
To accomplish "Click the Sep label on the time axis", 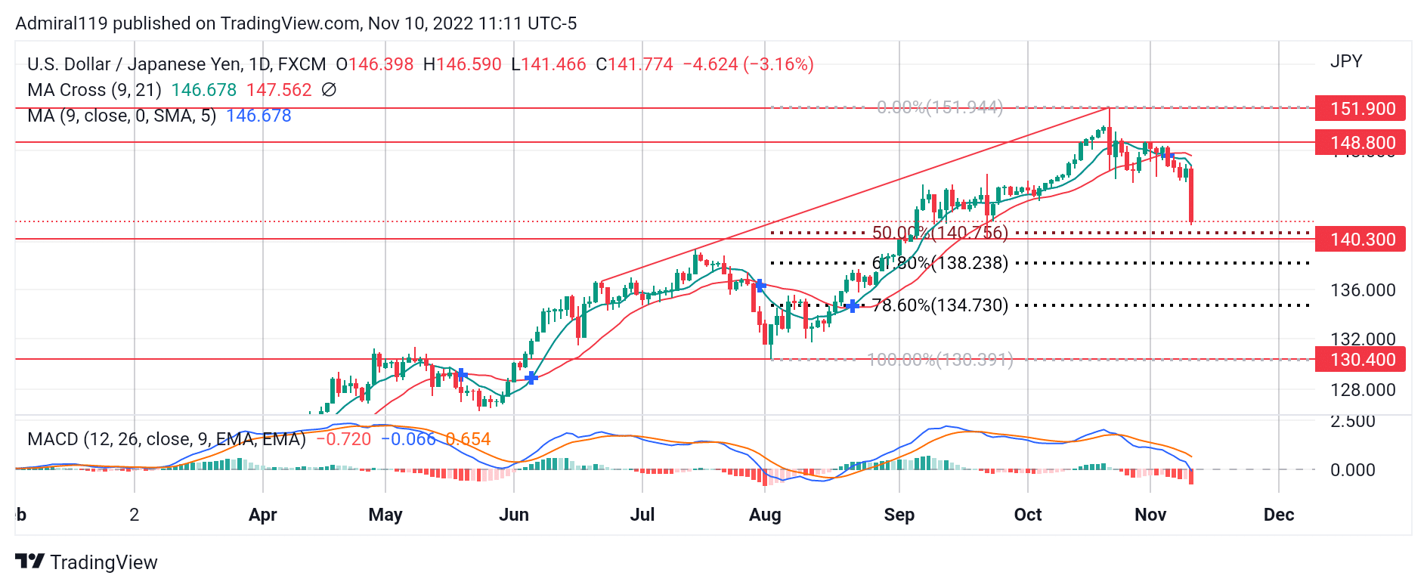I will [x=899, y=515].
